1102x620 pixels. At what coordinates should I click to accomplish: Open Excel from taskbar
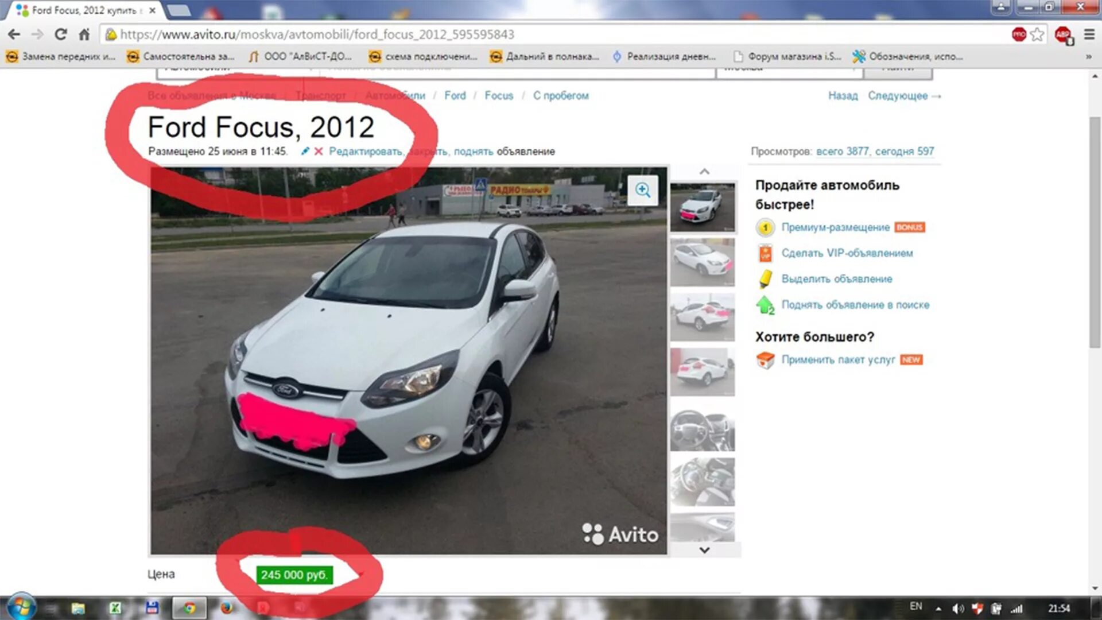point(115,608)
